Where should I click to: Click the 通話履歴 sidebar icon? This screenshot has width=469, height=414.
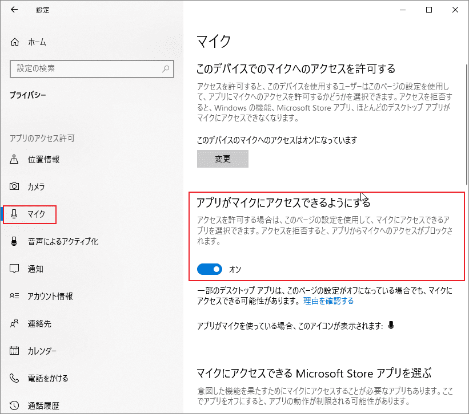(14, 405)
